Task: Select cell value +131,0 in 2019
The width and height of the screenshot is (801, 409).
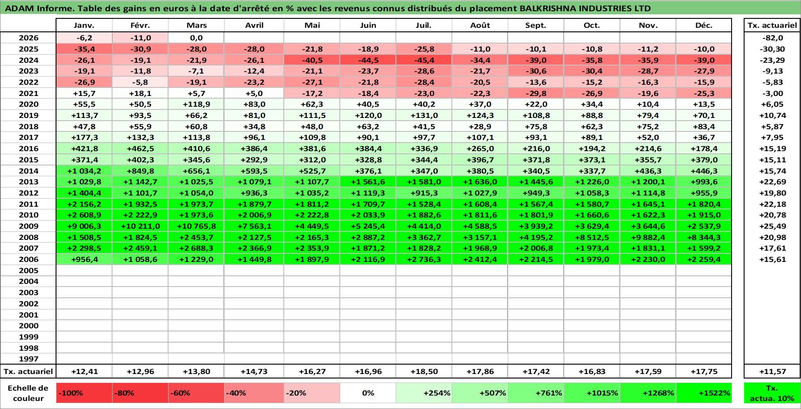Action: click(424, 115)
